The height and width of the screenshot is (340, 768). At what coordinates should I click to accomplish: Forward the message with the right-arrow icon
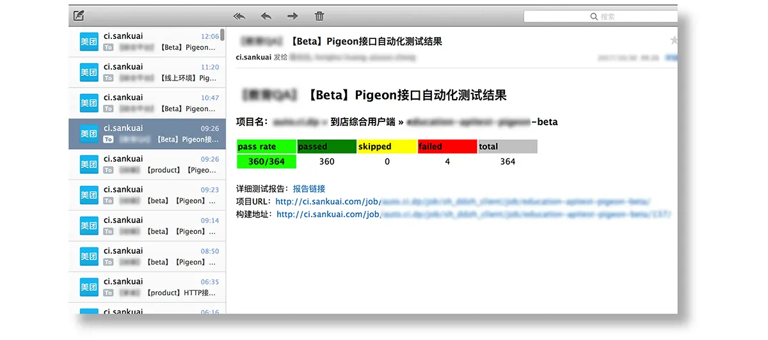click(292, 16)
